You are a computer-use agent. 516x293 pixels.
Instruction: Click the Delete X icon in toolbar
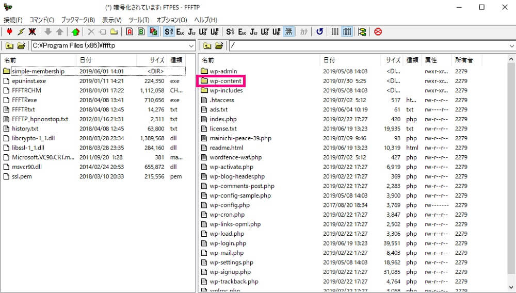(91, 31)
